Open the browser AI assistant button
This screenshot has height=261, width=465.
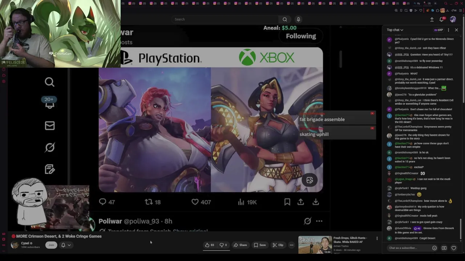[x=454, y=11]
